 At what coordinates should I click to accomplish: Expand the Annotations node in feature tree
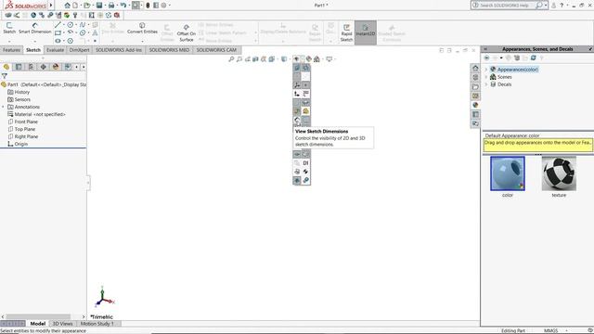point(4,108)
